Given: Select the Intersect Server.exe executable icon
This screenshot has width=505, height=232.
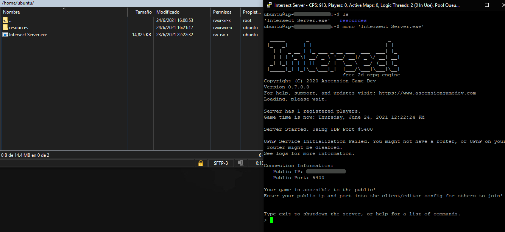Looking at the screenshot, I should coord(5,34).
